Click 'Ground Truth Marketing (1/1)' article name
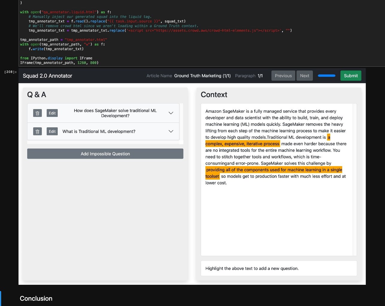The image size is (385, 306). (203, 76)
